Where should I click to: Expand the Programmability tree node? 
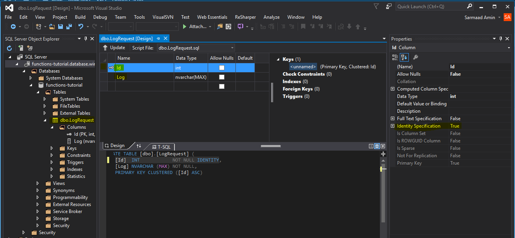38,197
